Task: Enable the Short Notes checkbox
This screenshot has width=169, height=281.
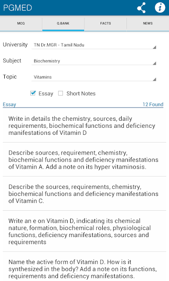Action: coord(61,94)
